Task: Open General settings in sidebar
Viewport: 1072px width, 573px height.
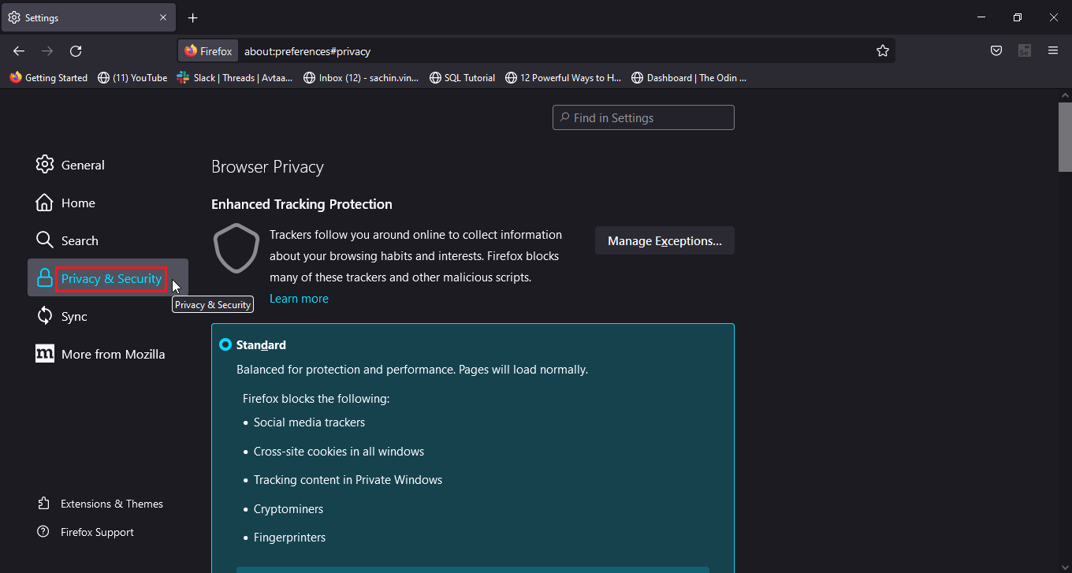Action: click(x=82, y=165)
